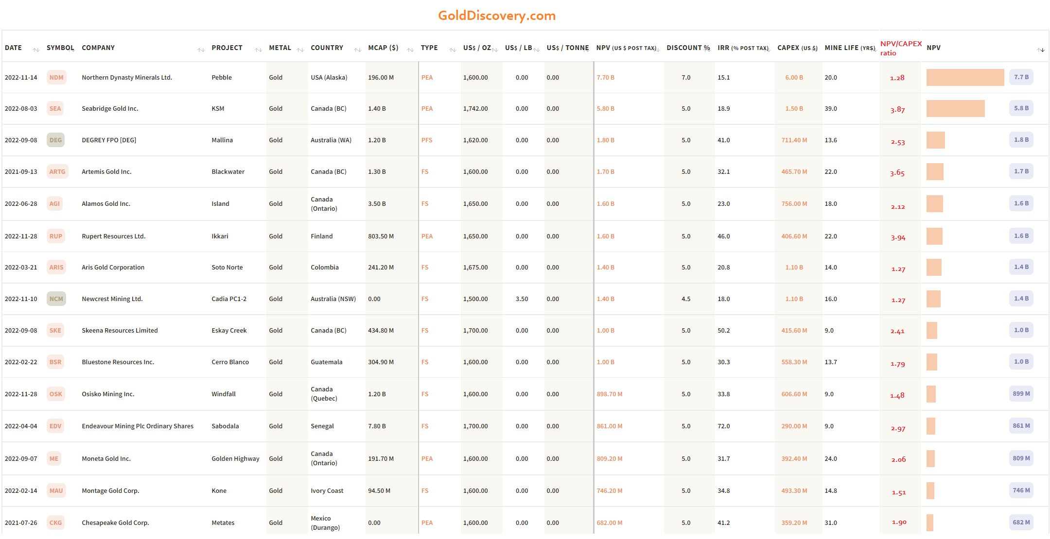This screenshot has height=539, width=1050.
Task: Click the sort arrows beside COUNTRY header
Action: (358, 50)
